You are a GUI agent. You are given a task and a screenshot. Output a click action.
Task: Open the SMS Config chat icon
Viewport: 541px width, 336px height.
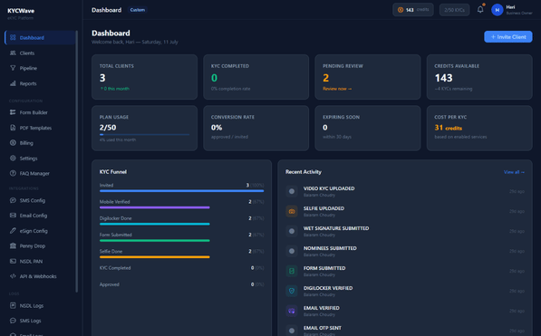13,200
